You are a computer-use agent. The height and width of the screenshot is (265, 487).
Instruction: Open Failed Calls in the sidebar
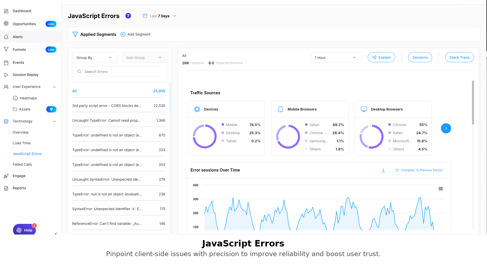pyautogui.click(x=22, y=164)
